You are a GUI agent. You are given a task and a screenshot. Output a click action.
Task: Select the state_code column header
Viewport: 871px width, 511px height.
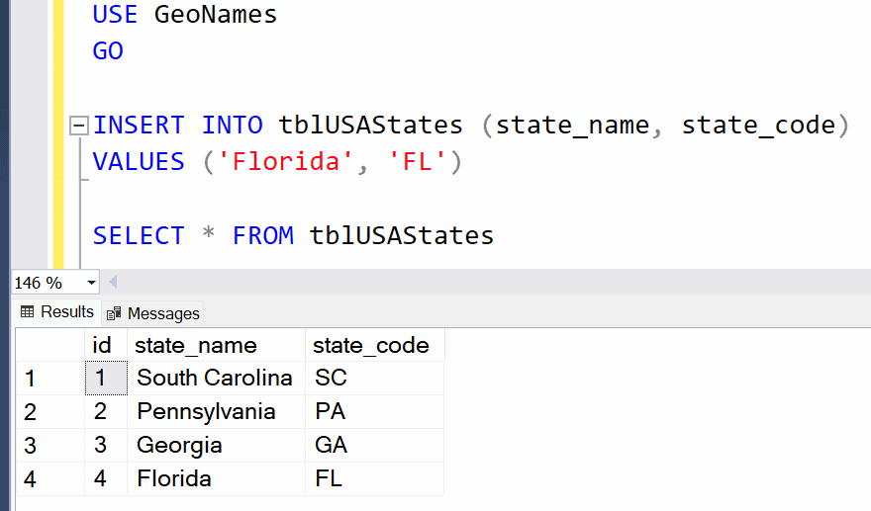[374, 345]
